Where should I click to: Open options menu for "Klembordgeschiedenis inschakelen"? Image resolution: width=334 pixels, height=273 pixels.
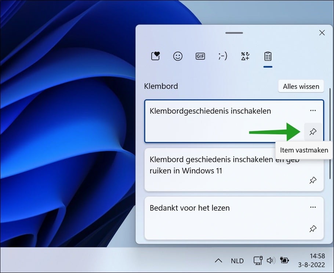coord(313,110)
